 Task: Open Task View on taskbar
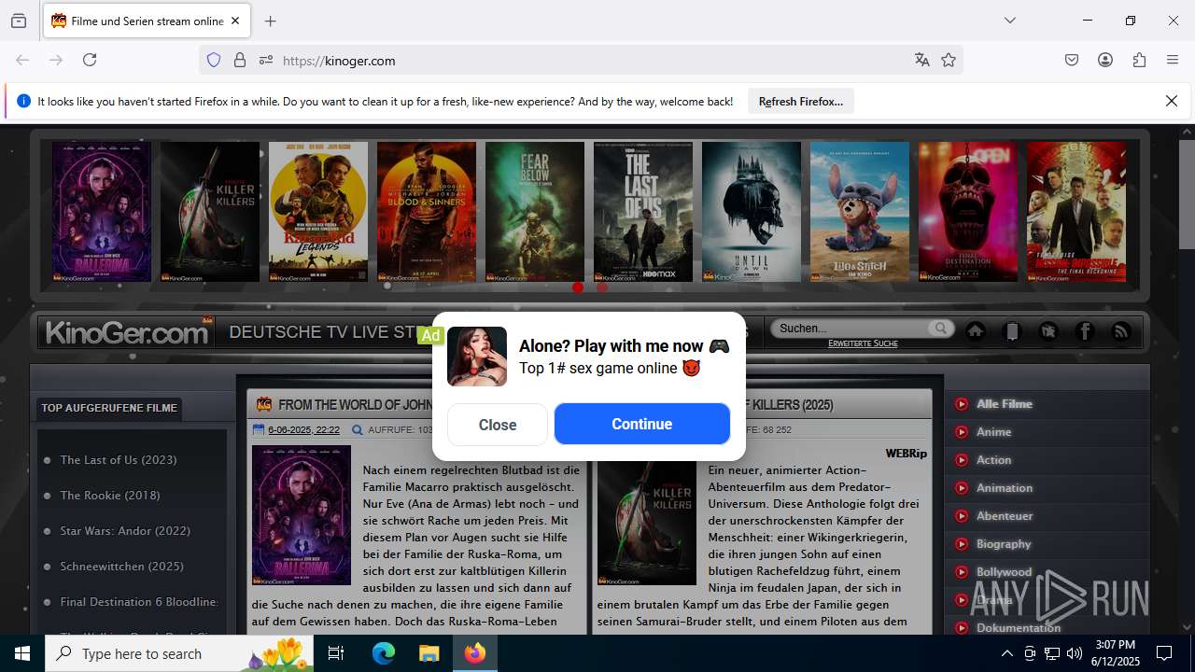[336, 653]
